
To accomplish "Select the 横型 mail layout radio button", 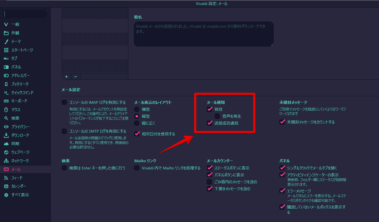I will coord(137,109).
